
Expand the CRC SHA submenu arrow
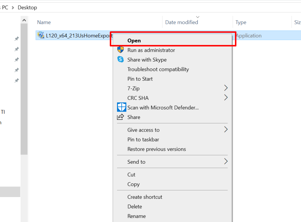click(226, 98)
